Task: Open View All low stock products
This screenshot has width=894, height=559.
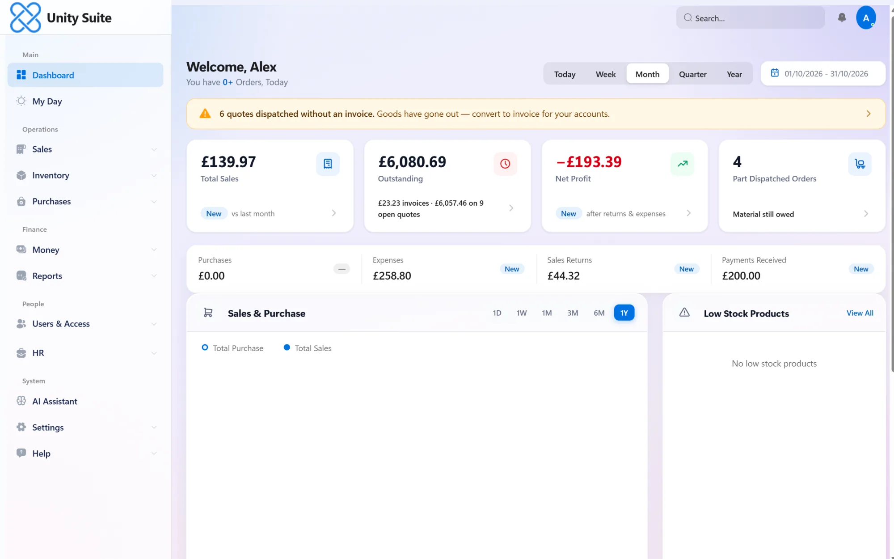Action: coord(860,313)
